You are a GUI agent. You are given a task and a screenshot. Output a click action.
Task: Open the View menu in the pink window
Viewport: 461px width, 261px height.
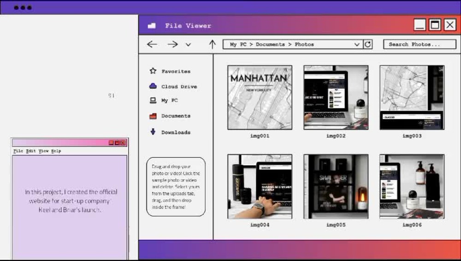(43, 151)
